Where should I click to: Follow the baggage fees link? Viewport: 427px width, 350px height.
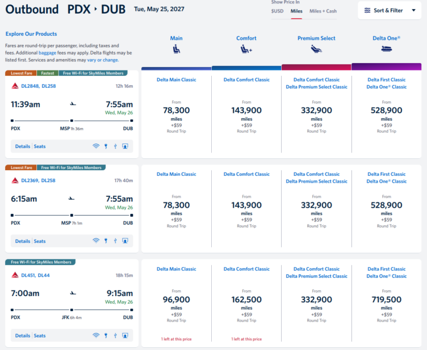(x=47, y=53)
